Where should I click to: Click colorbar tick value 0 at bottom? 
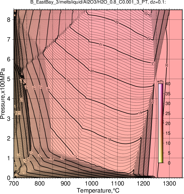(x=169, y=163)
